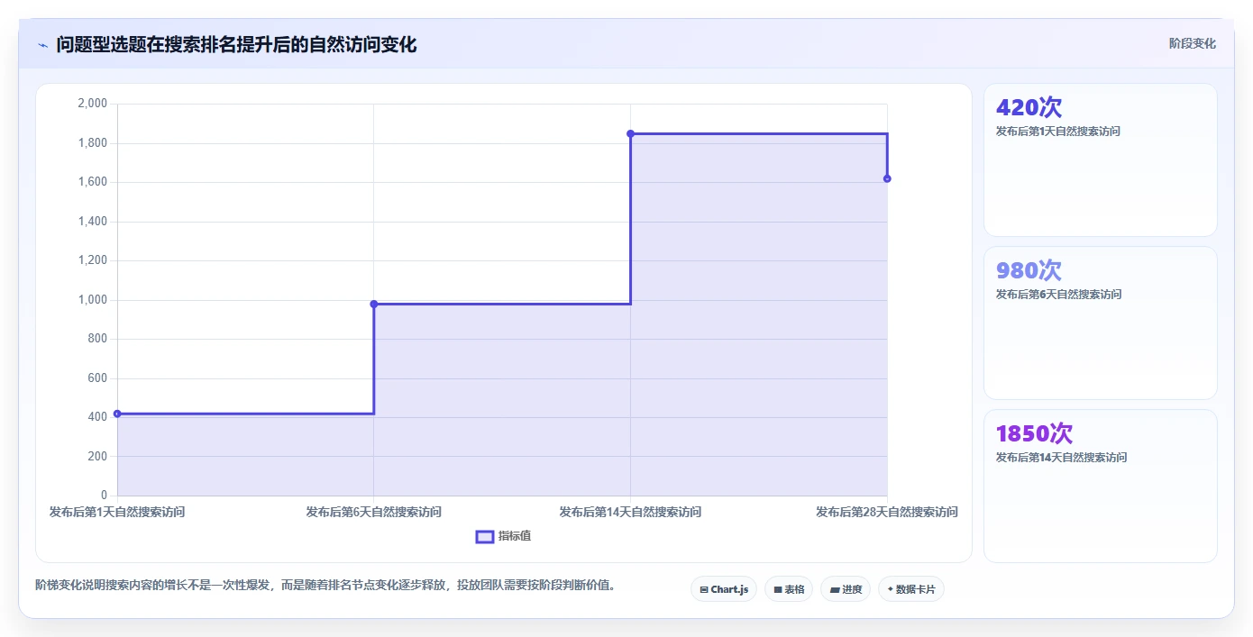Click the star icon in the 数据卡片 tag
The height and width of the screenshot is (637, 1253).
pyautogui.click(x=890, y=589)
